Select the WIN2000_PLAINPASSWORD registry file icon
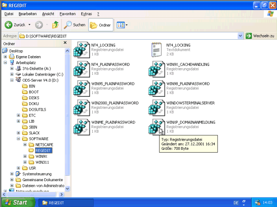The image size is (277, 207). click(x=81, y=107)
